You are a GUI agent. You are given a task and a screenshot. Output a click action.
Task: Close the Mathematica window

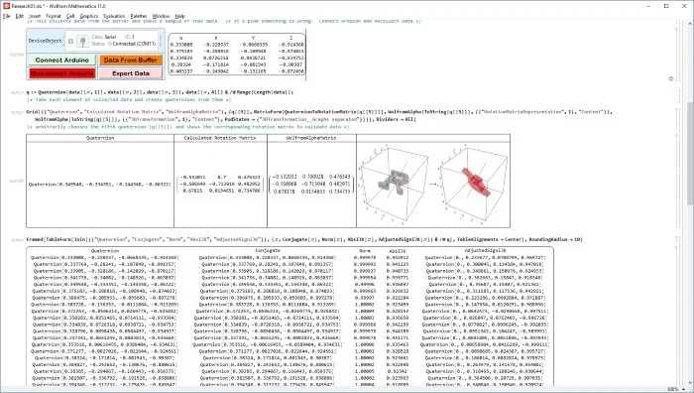click(684, 6)
